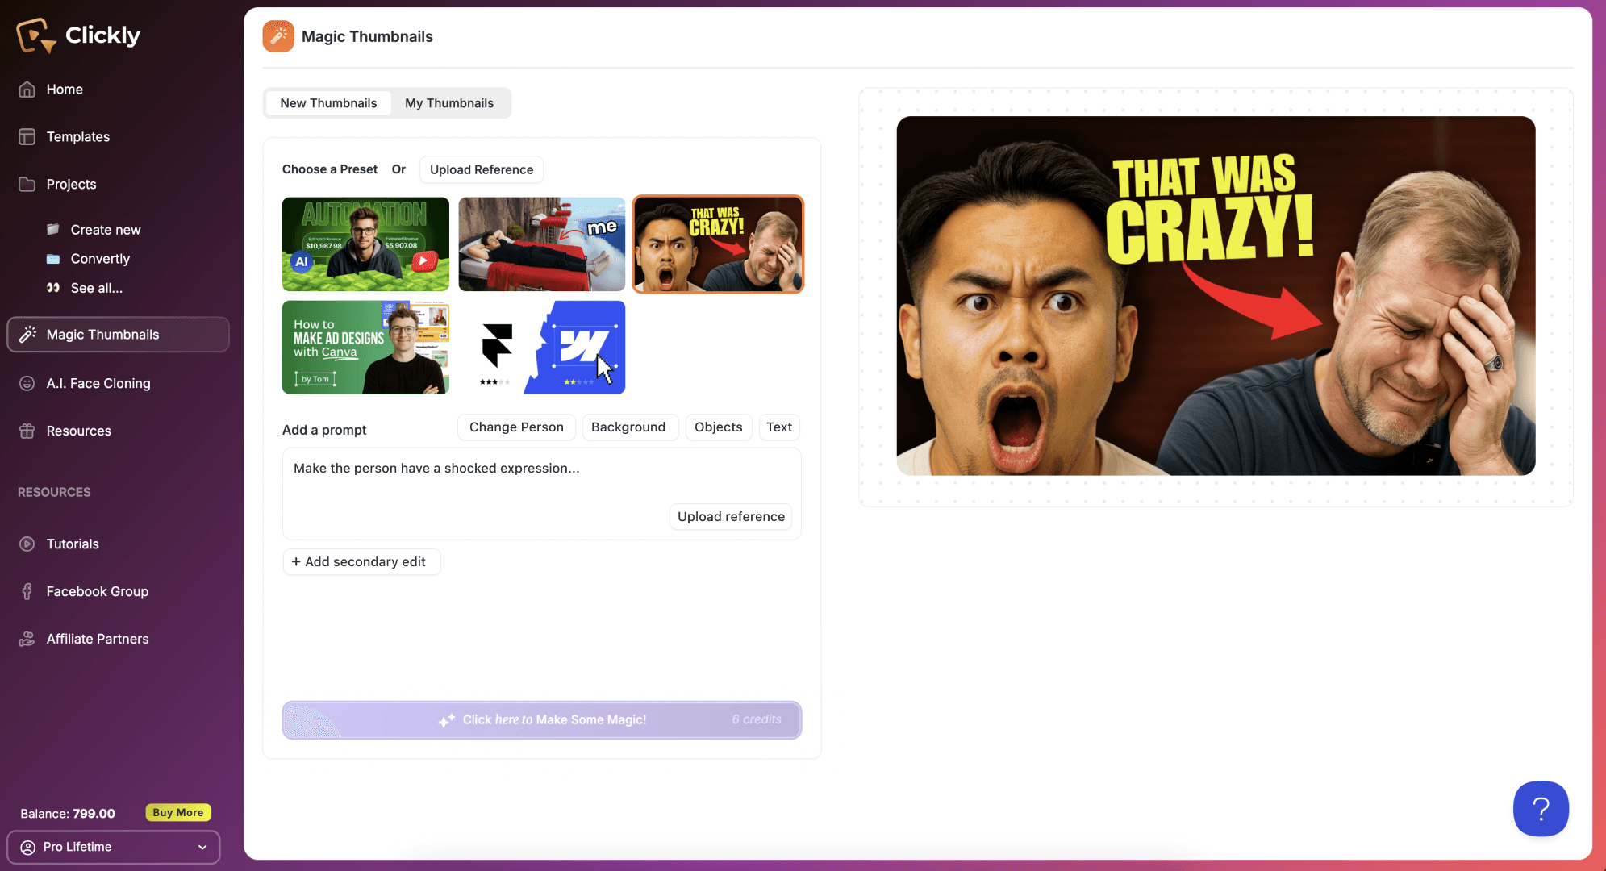The image size is (1606, 871).
Task: Open Templates from the sidebar
Action: tap(77, 137)
